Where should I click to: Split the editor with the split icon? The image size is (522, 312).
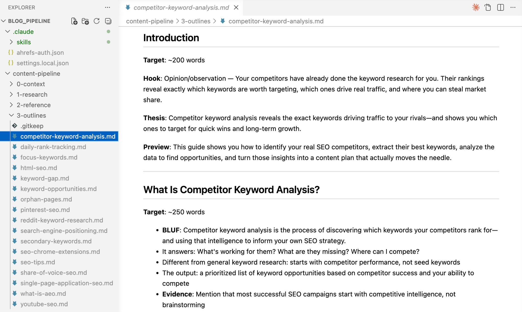click(500, 7)
